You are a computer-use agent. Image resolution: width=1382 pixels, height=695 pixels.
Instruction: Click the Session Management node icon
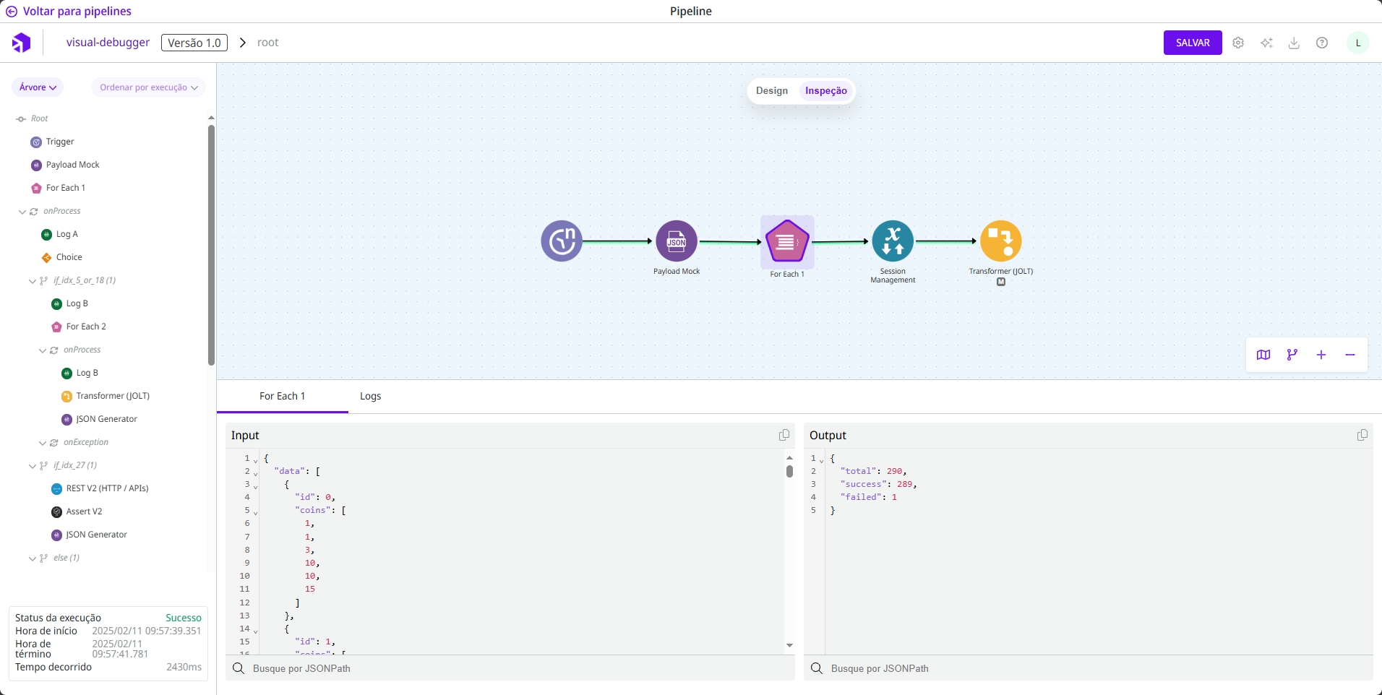tap(893, 241)
